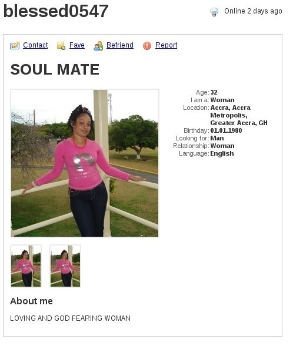Click the Accra location value
The height and width of the screenshot is (346, 293).
[239, 115]
